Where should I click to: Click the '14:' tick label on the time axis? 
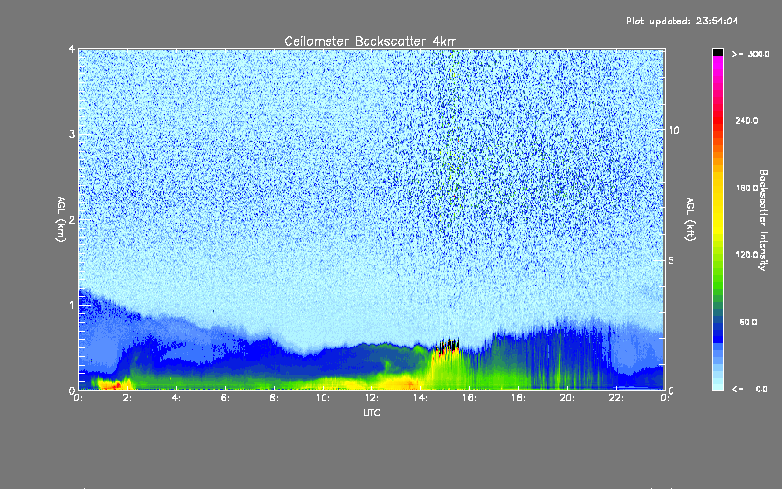click(420, 398)
